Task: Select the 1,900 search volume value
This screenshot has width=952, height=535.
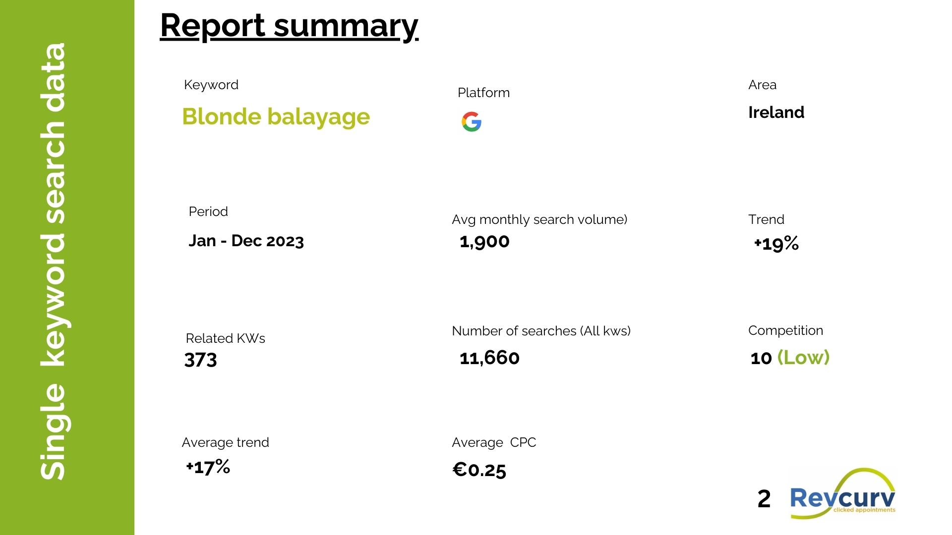Action: point(484,241)
